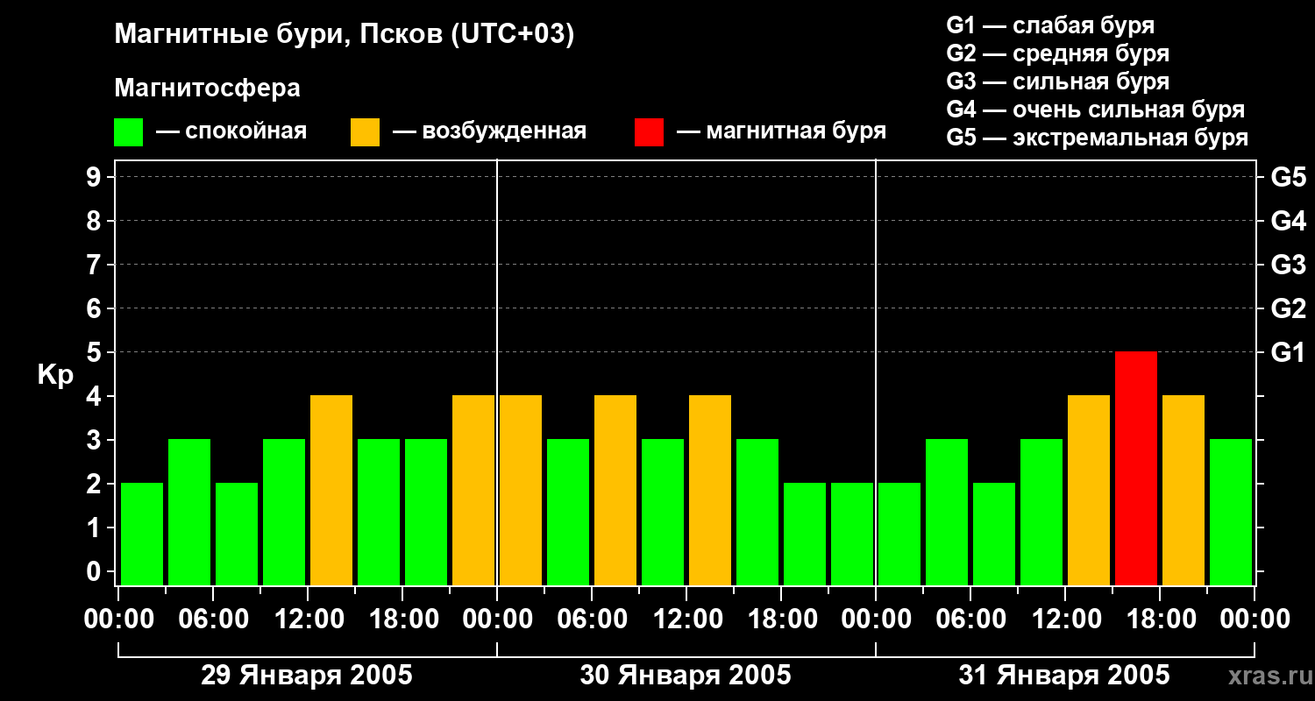Click the 03:00–06:00 bar on 30 January
Image resolution: width=1315 pixels, height=701 pixels.
[568, 512]
